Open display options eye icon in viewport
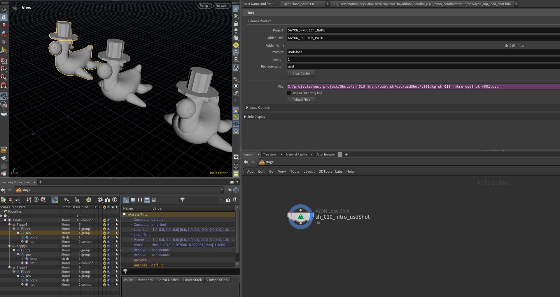Viewport: 560px width, 297px height. (x=236, y=157)
